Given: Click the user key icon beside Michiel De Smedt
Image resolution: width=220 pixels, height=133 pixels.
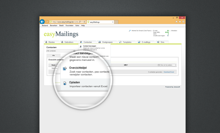Looking at the screenshot, I should click(130, 31).
